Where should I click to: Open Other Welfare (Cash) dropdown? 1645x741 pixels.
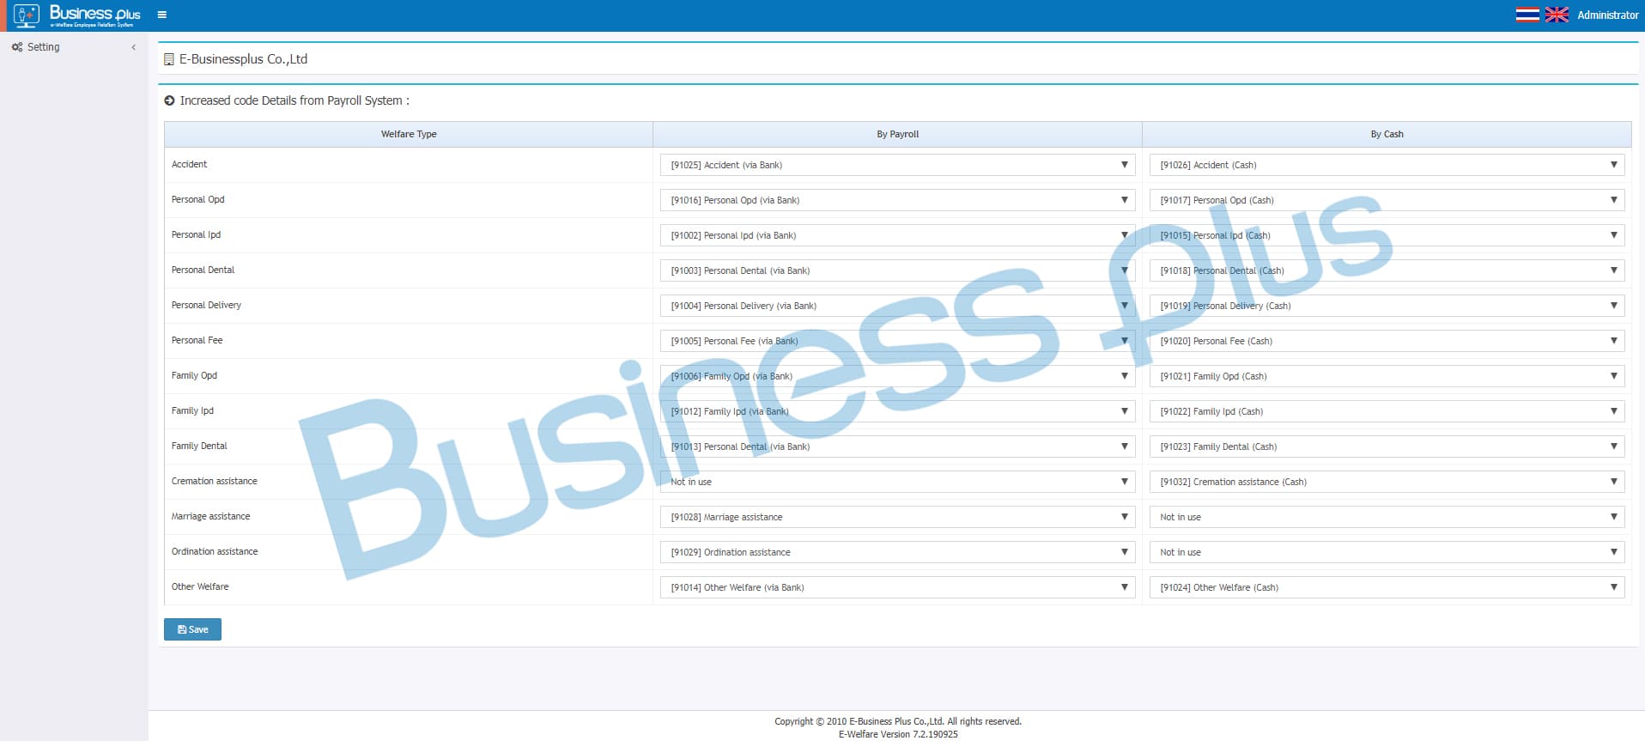(x=1387, y=587)
